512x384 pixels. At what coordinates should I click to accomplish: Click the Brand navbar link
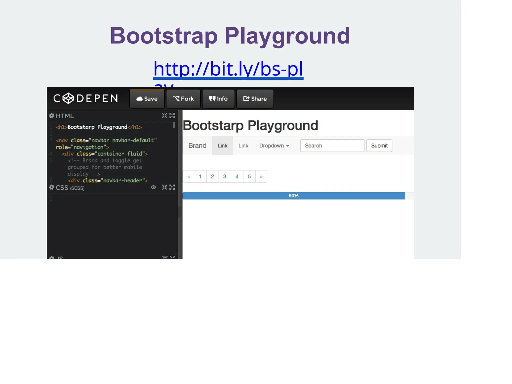coord(197,145)
